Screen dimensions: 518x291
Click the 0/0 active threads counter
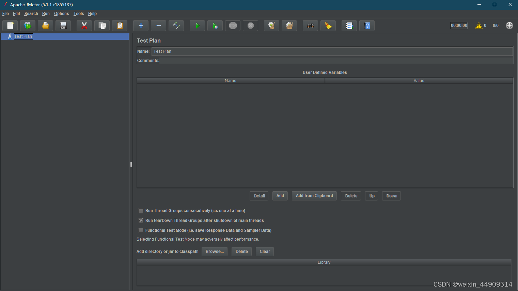click(x=496, y=26)
